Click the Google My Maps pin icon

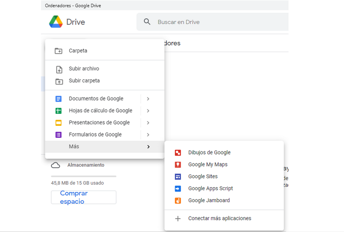[x=178, y=165]
